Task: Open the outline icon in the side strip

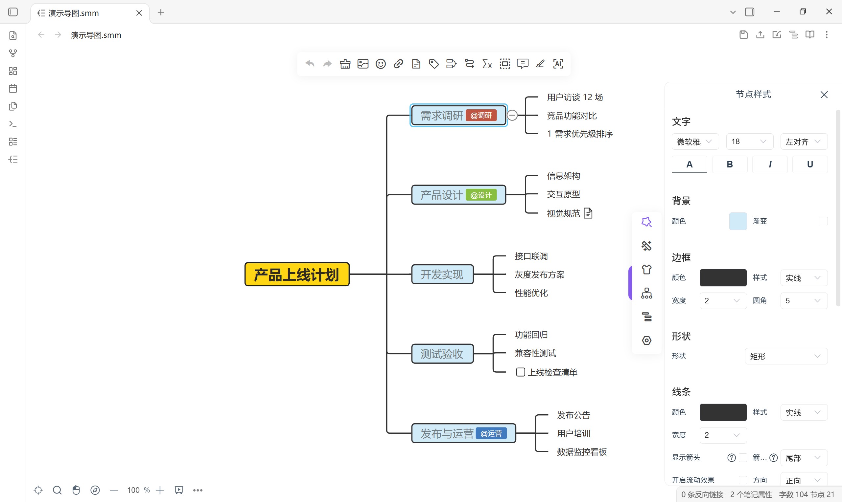Action: tap(646, 316)
